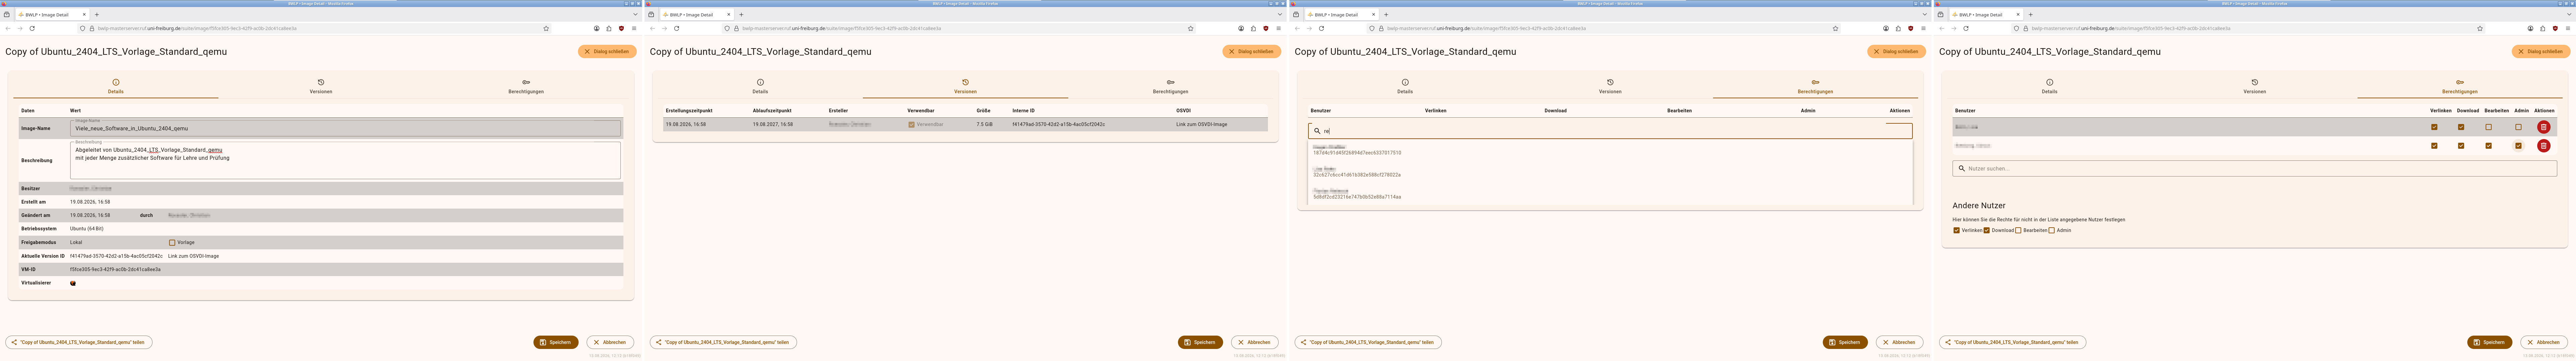2576x361 pixels.
Task: Open the hamburger menu in Details-view window
Action: tap(634, 28)
